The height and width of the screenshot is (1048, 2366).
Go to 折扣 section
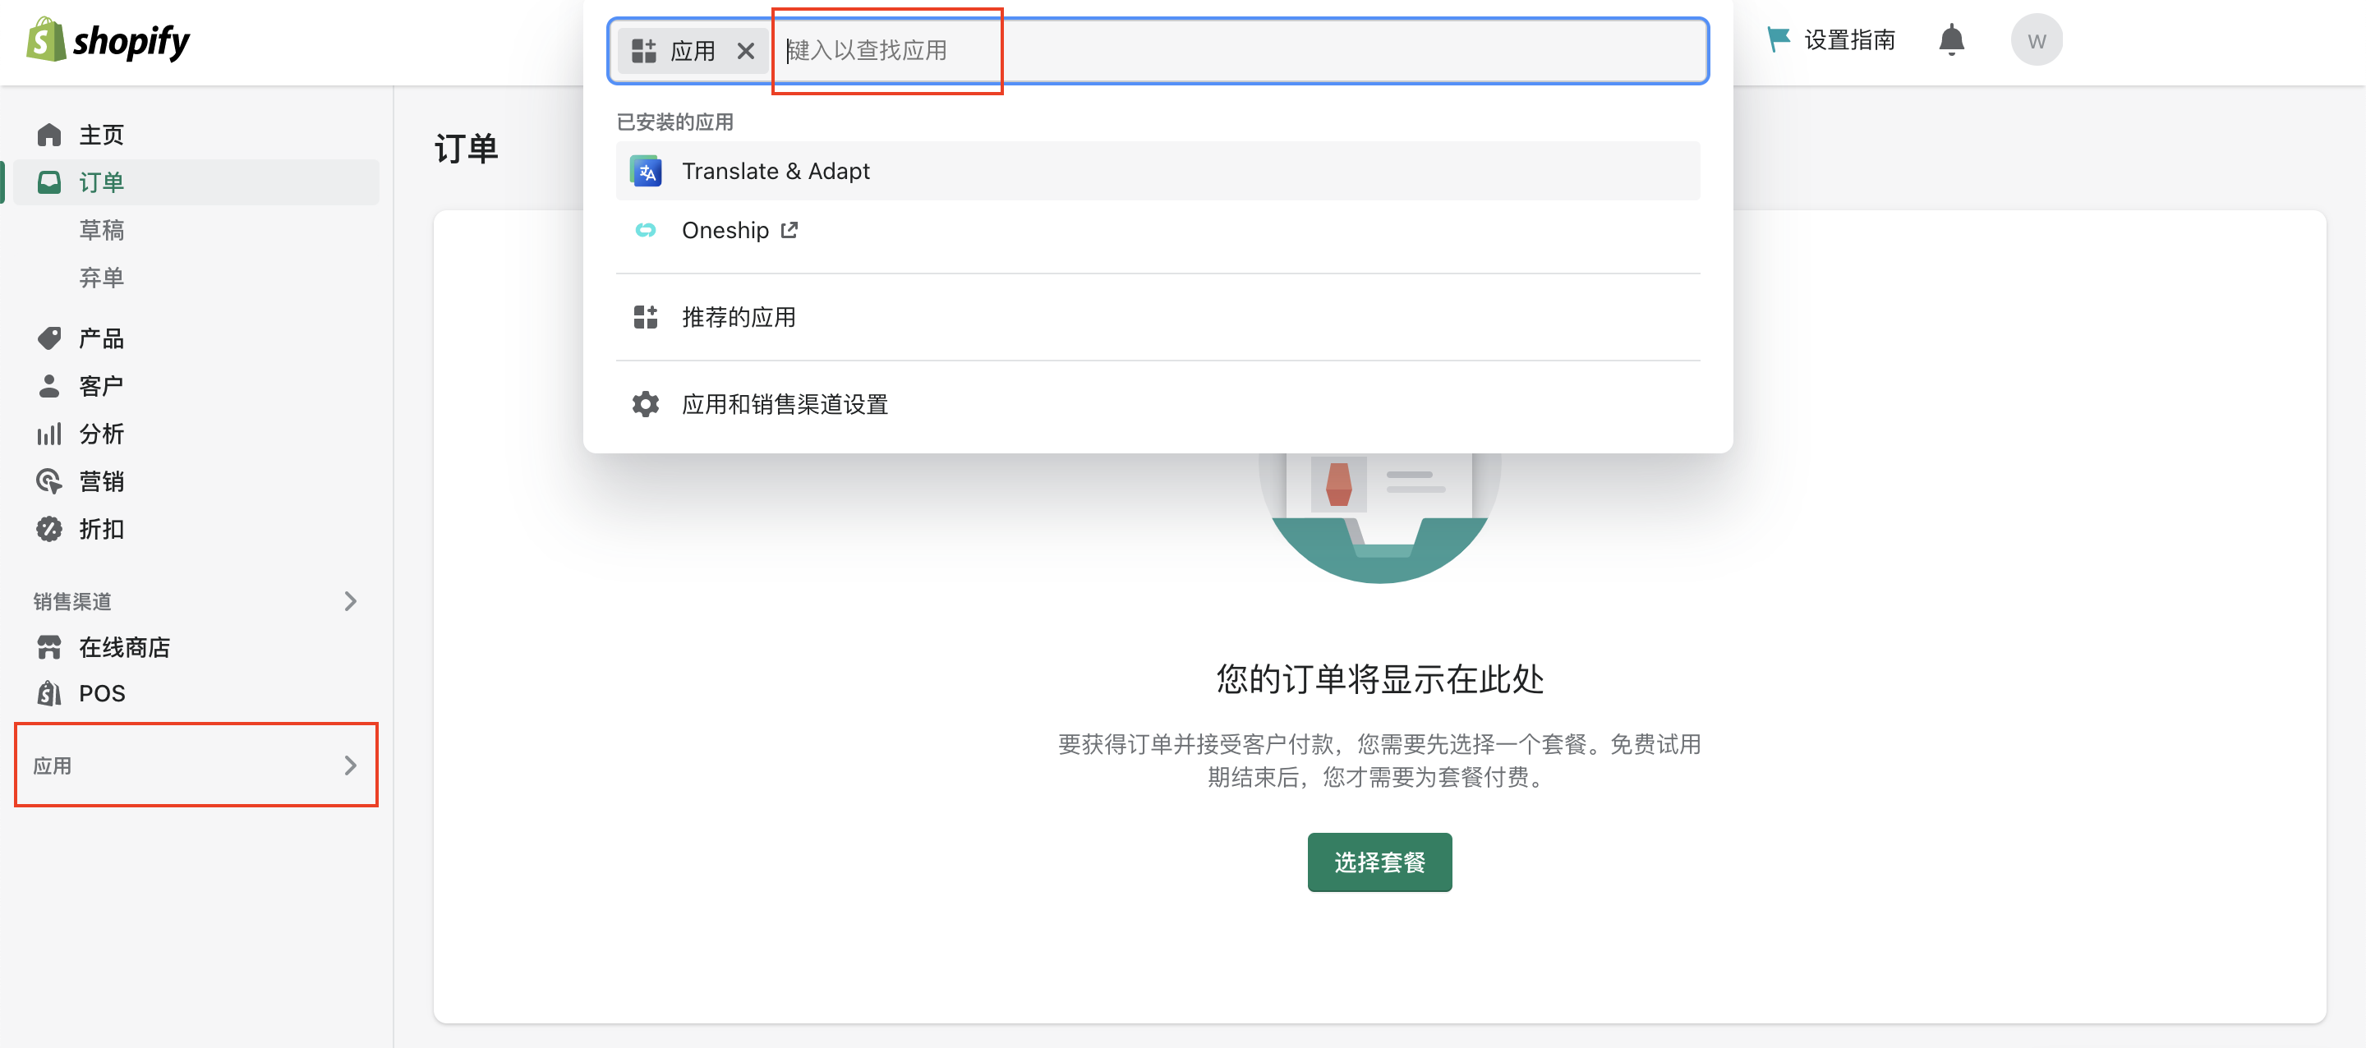(x=196, y=529)
